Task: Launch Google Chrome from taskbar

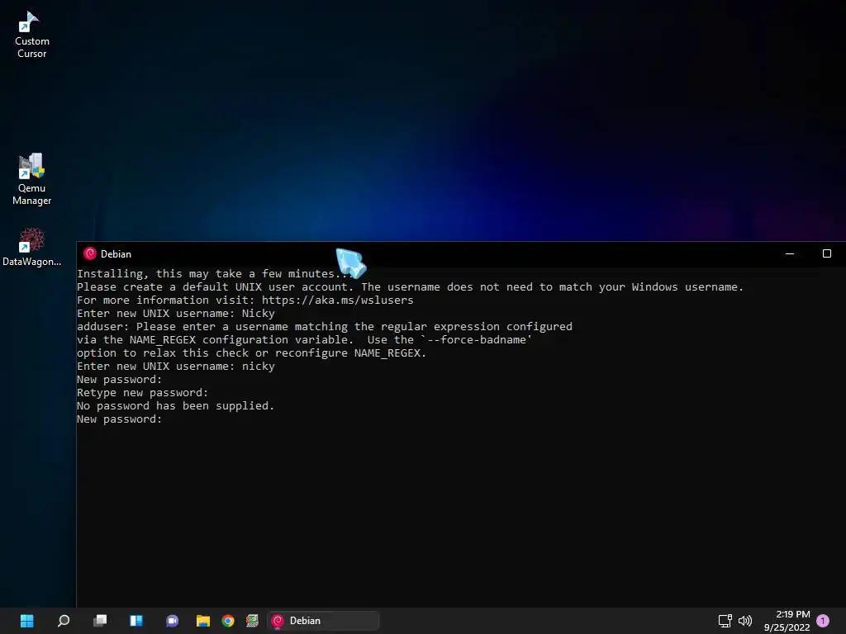Action: (228, 621)
